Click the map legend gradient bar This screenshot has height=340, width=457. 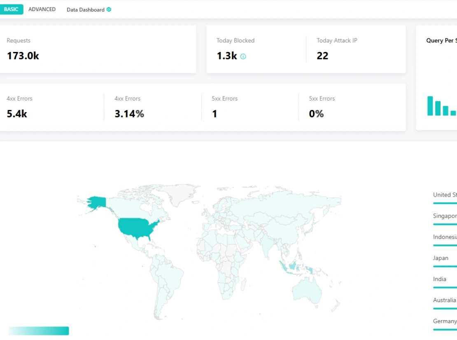[39, 331]
